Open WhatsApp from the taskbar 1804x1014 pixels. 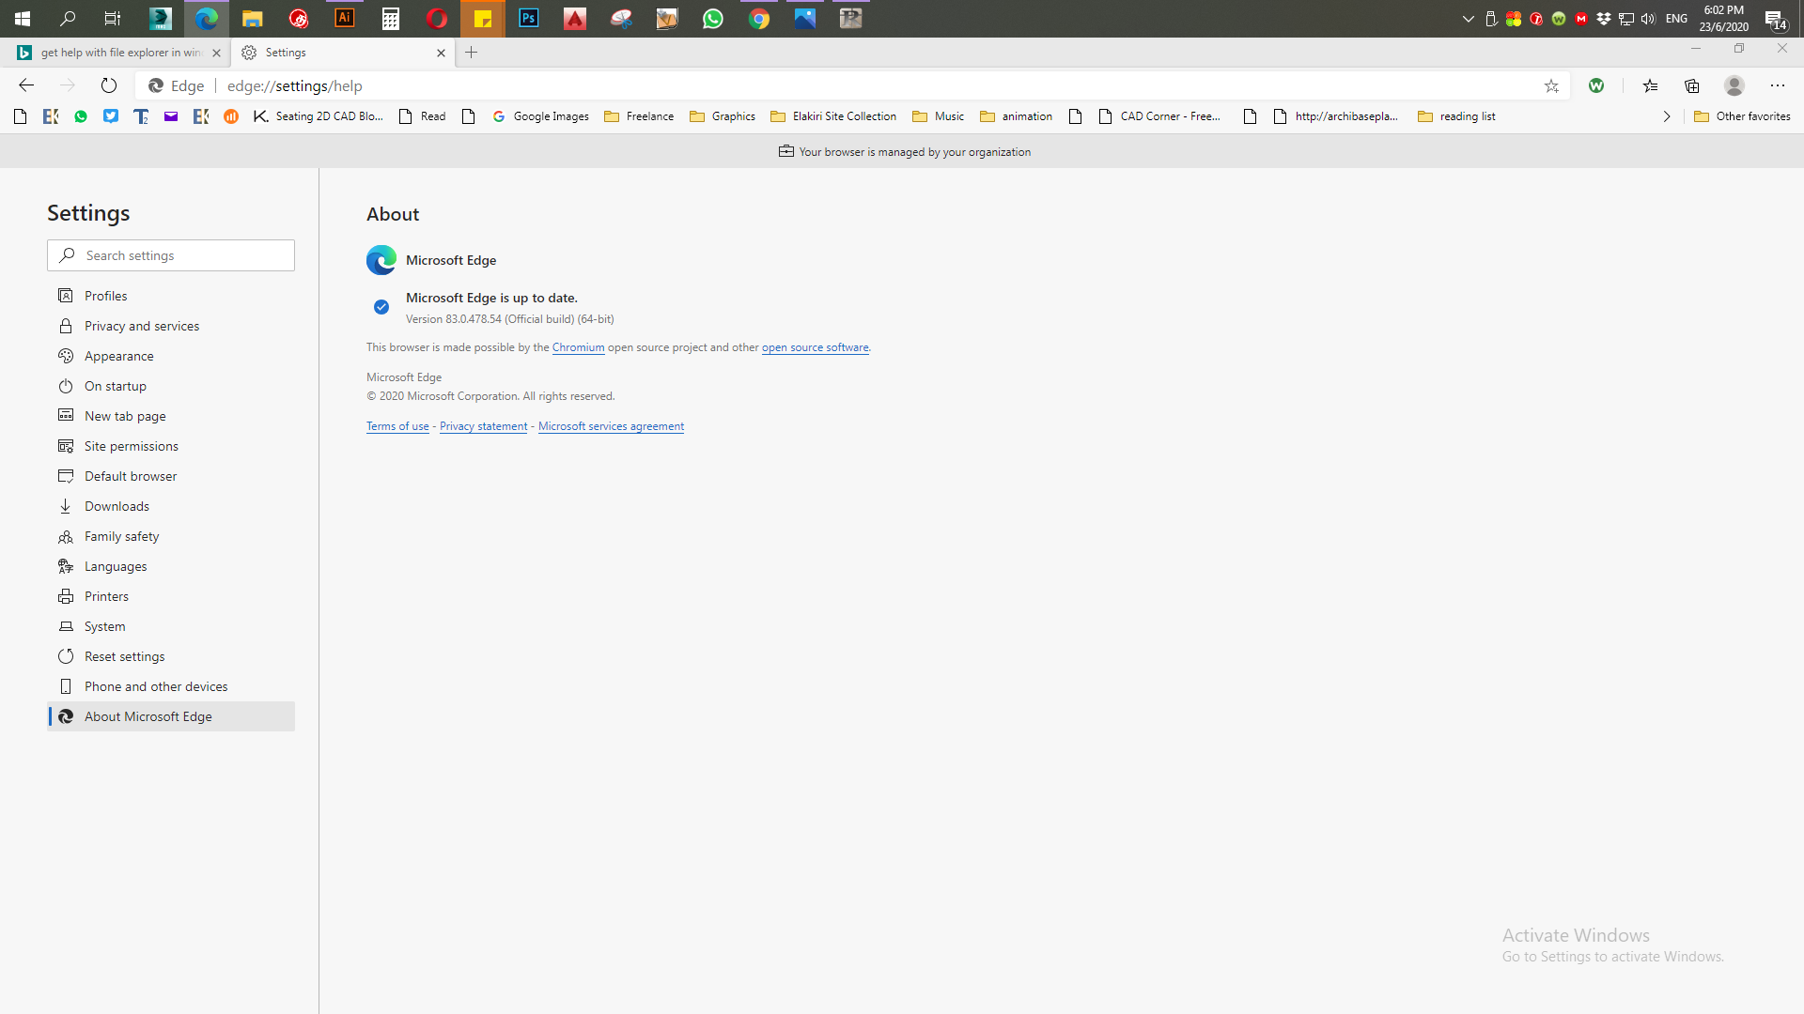pyautogui.click(x=713, y=19)
